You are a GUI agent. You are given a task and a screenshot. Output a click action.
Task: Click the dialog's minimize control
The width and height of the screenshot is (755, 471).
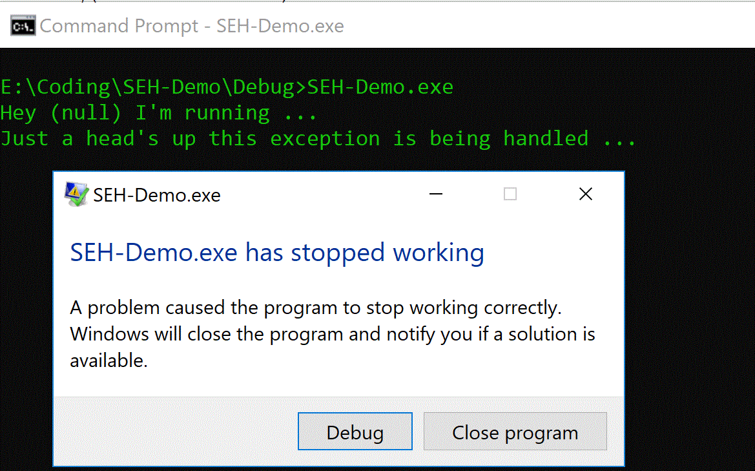click(x=436, y=194)
